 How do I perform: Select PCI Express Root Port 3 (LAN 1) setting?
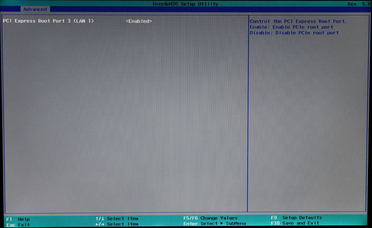pyautogui.click(x=48, y=21)
